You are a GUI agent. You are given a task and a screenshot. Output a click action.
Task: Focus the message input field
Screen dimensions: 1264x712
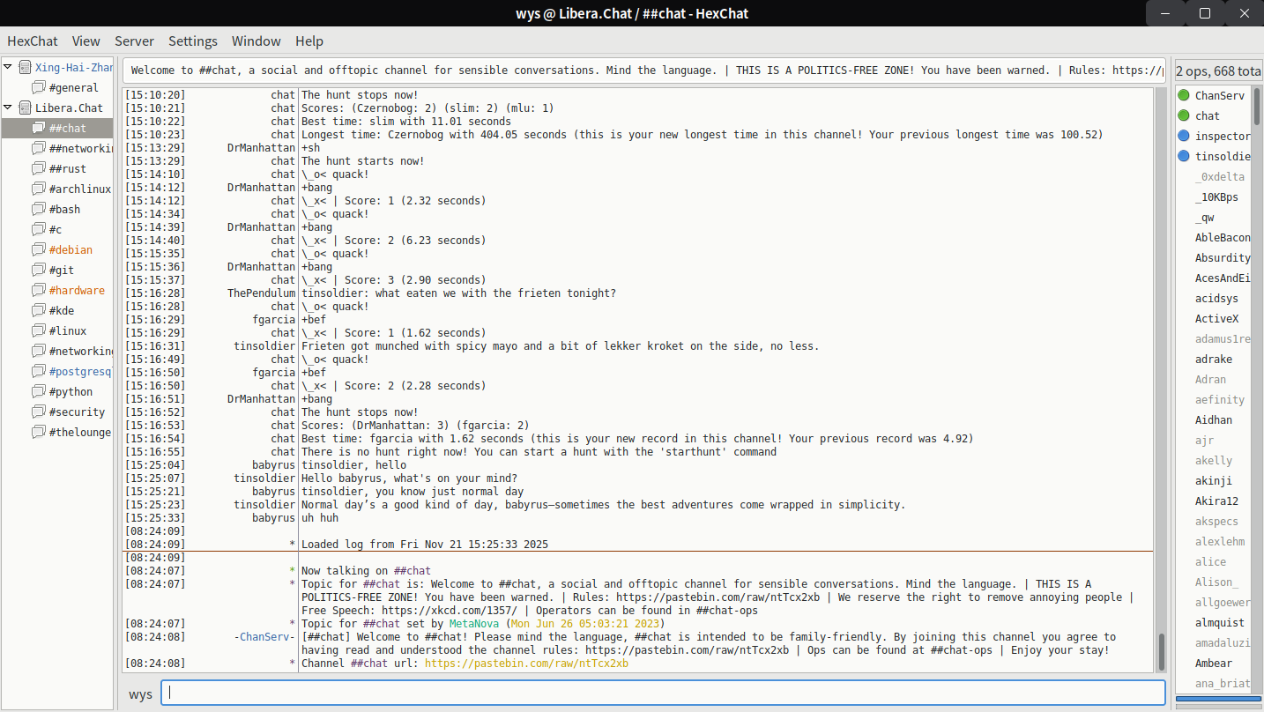(663, 693)
